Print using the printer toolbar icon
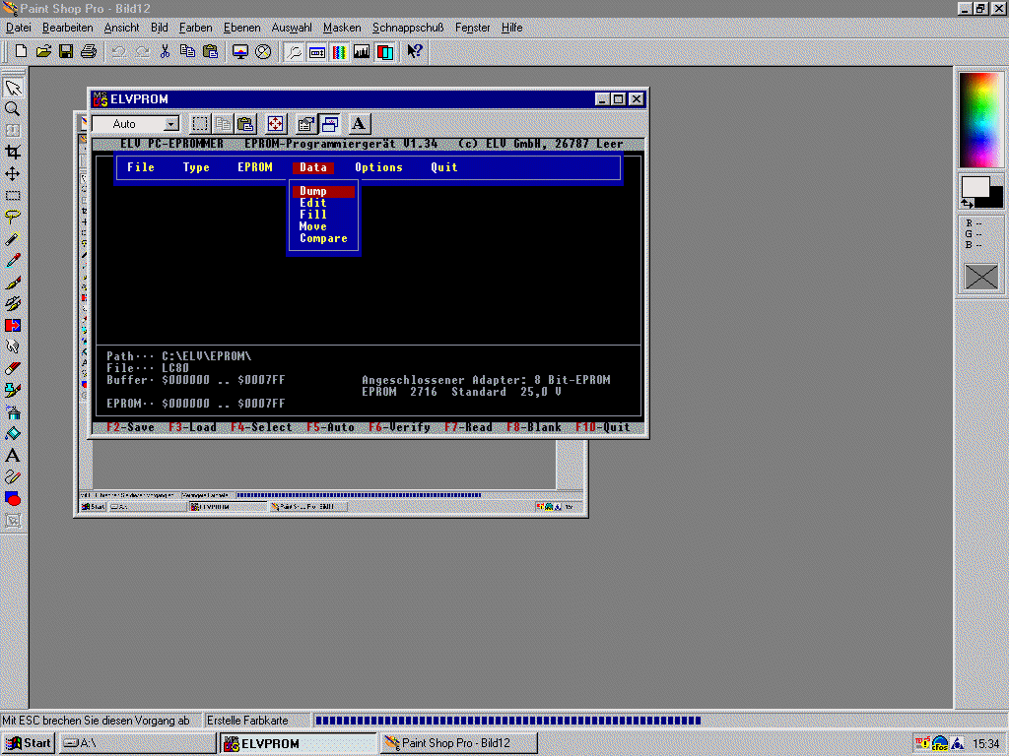 (88, 51)
